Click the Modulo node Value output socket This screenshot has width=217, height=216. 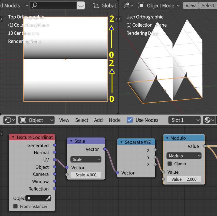205,146
